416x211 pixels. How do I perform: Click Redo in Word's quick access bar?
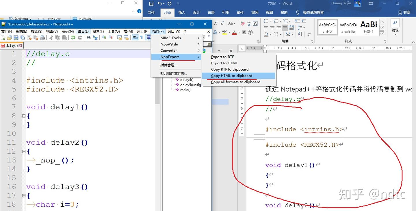coord(170,3)
